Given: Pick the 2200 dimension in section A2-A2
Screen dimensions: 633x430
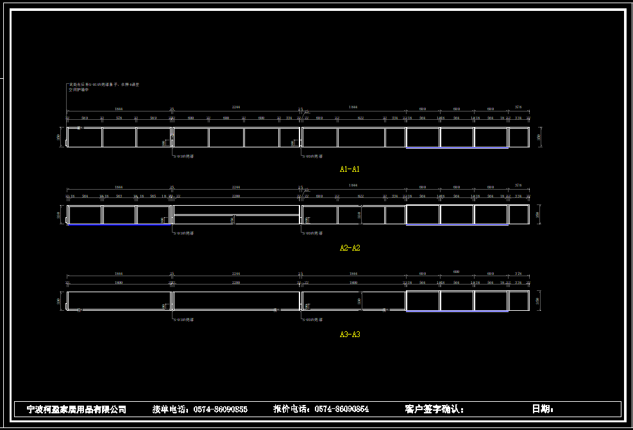Looking at the screenshot, I should click(x=235, y=196).
